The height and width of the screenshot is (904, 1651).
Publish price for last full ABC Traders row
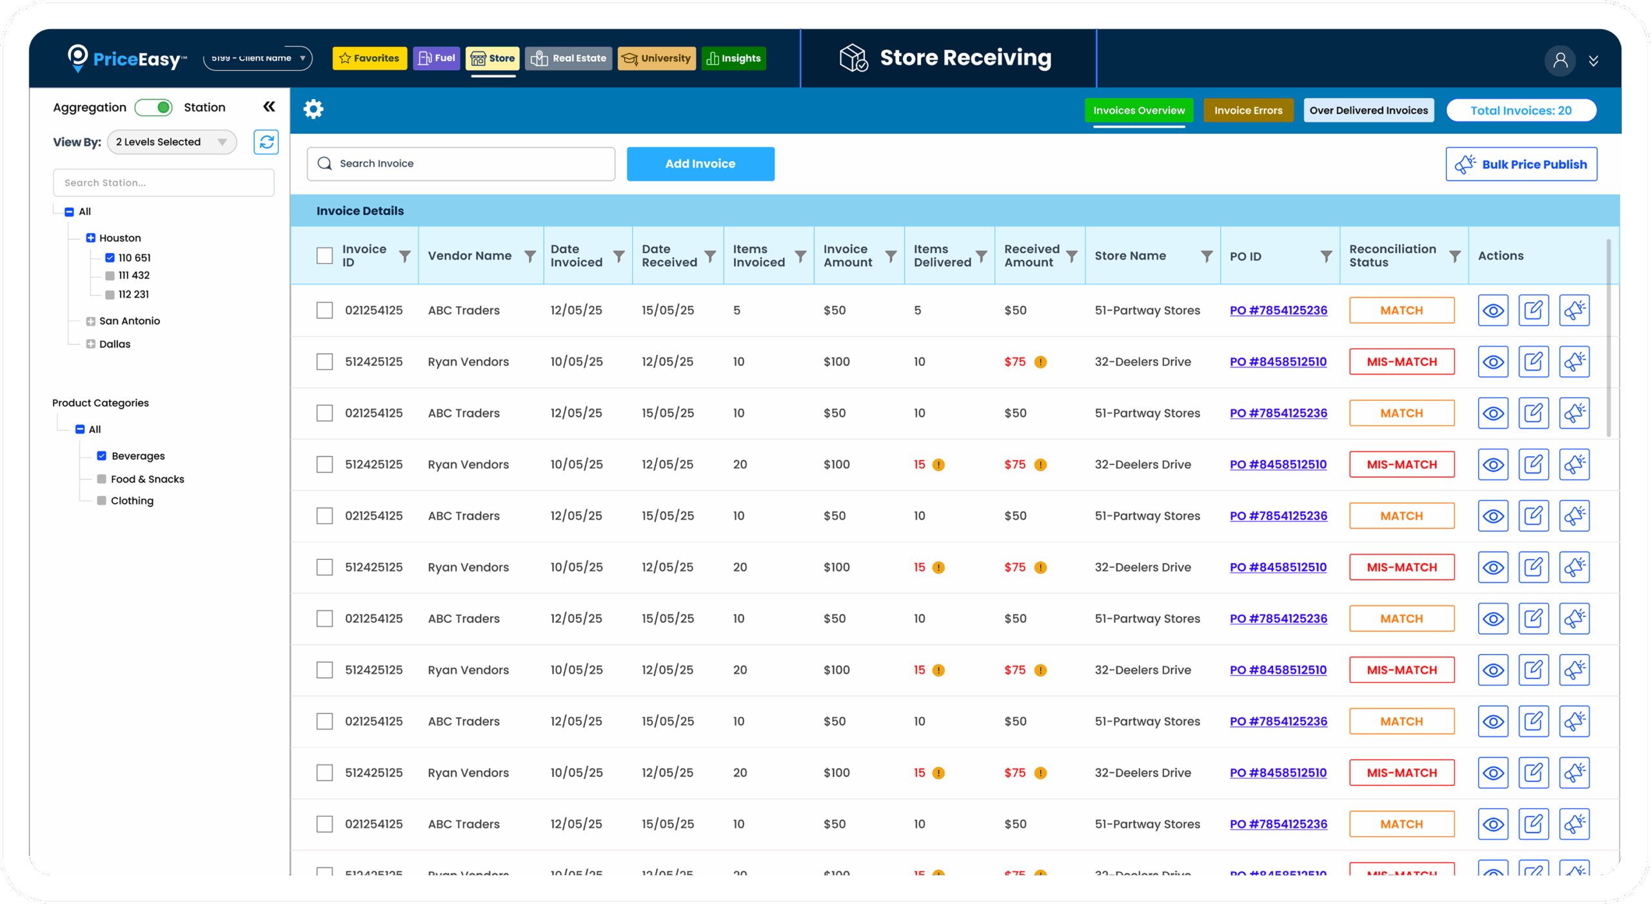(x=1574, y=824)
